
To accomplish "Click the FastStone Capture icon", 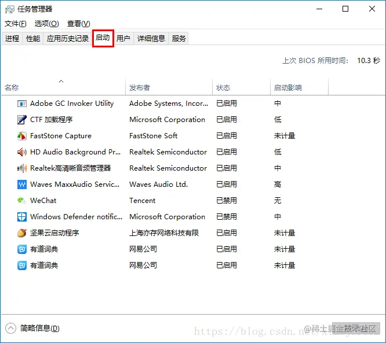I will click(x=22, y=136).
